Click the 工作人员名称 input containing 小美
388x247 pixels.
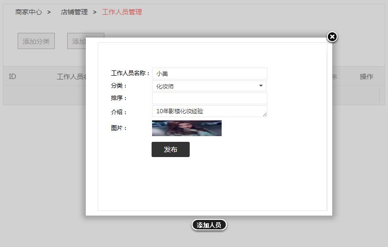click(x=209, y=74)
